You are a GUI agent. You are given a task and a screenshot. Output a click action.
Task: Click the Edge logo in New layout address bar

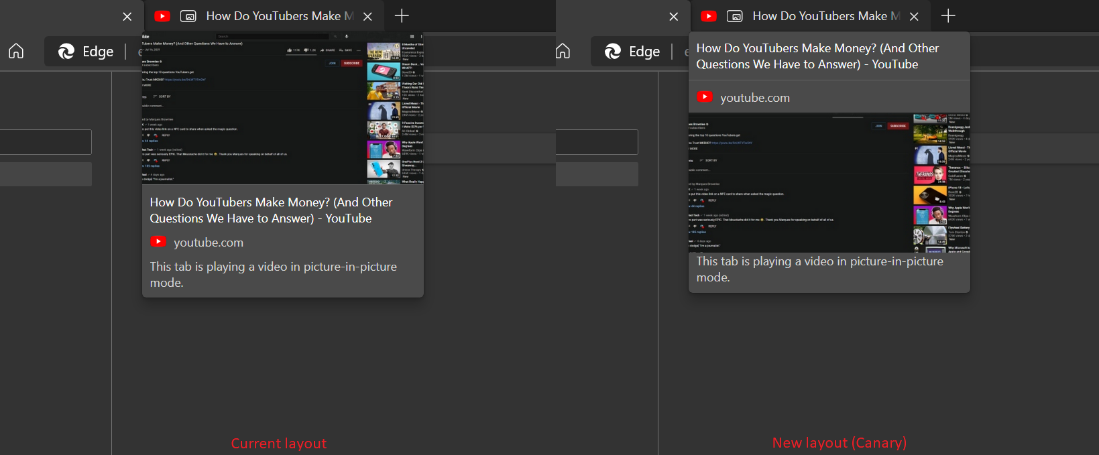tap(613, 51)
